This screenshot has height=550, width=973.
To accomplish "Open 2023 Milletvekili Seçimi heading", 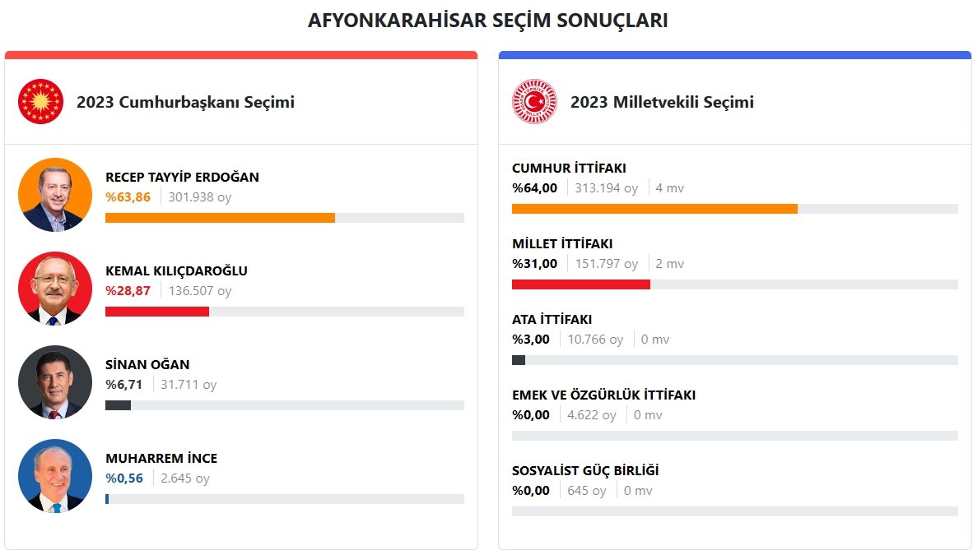I will 661,103.
